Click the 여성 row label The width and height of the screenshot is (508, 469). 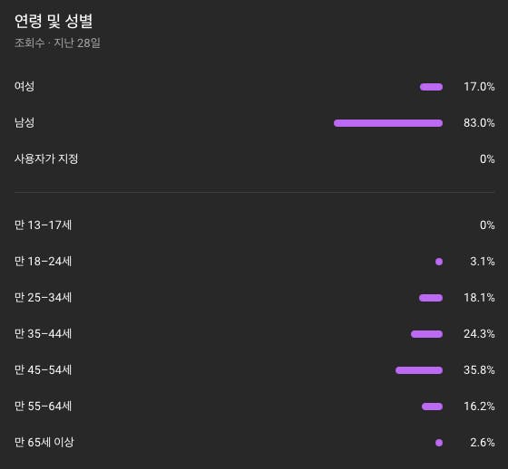click(24, 86)
